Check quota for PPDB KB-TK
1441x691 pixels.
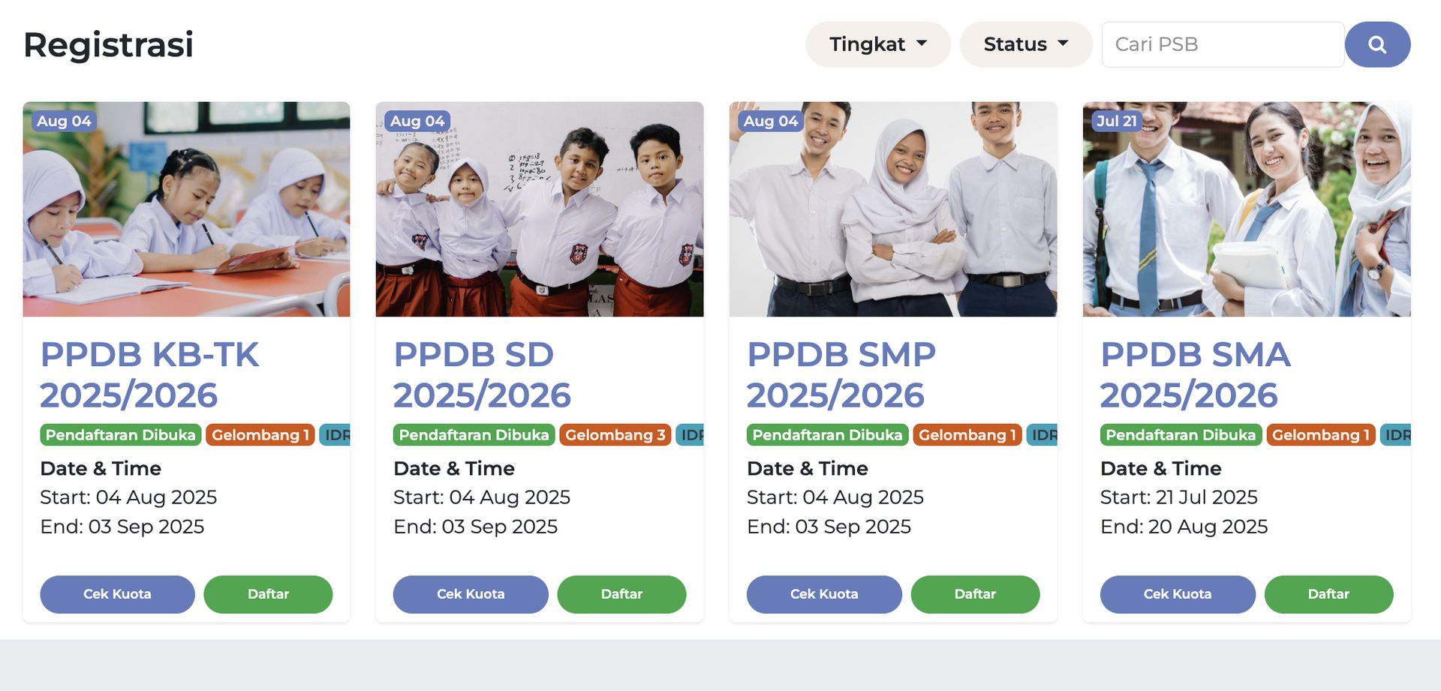(x=117, y=594)
